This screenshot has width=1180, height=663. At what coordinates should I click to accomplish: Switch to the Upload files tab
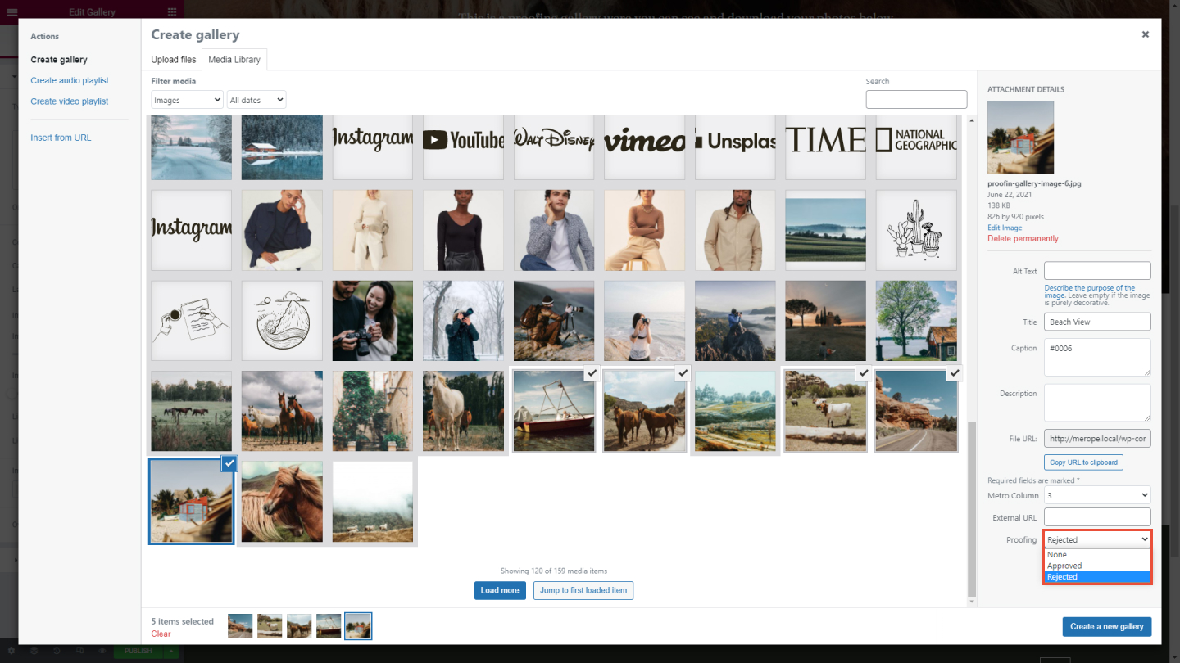(174, 60)
